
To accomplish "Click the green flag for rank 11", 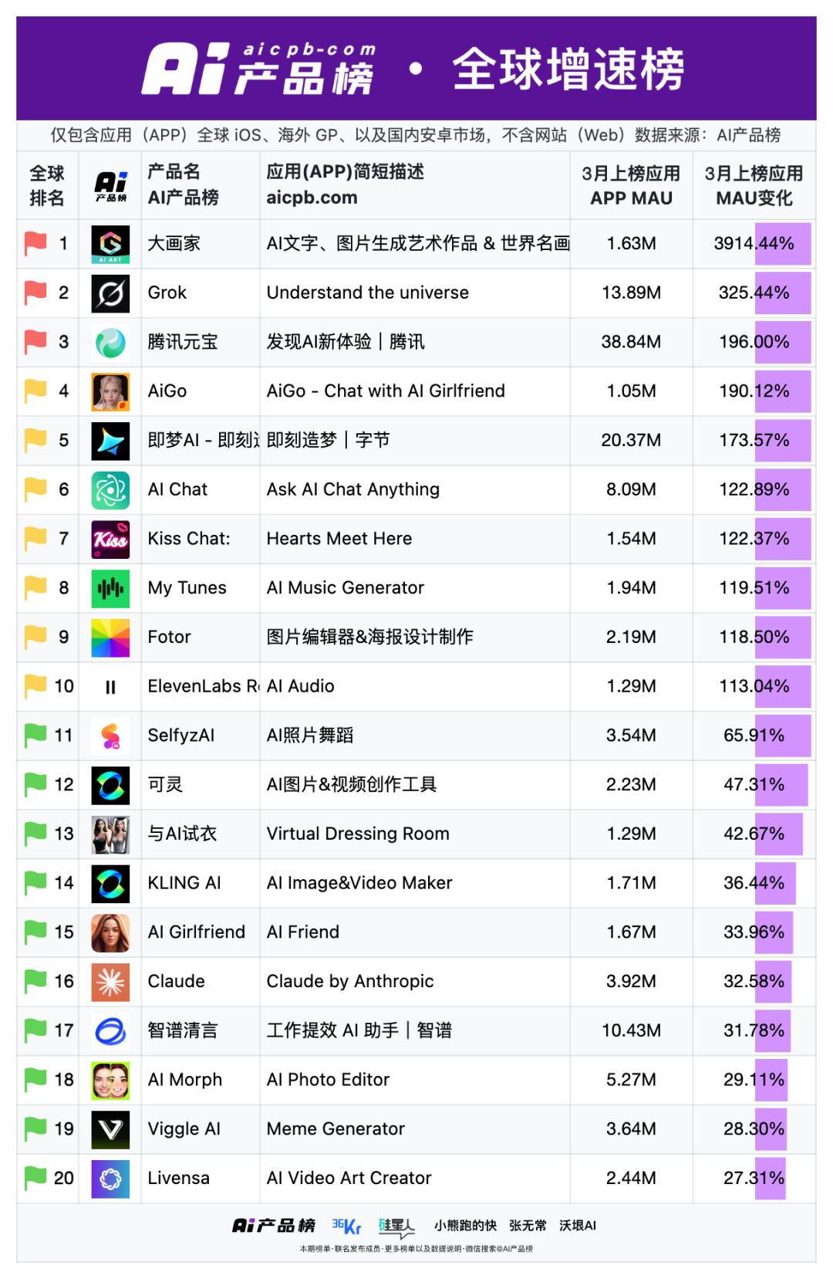I will pos(35,736).
